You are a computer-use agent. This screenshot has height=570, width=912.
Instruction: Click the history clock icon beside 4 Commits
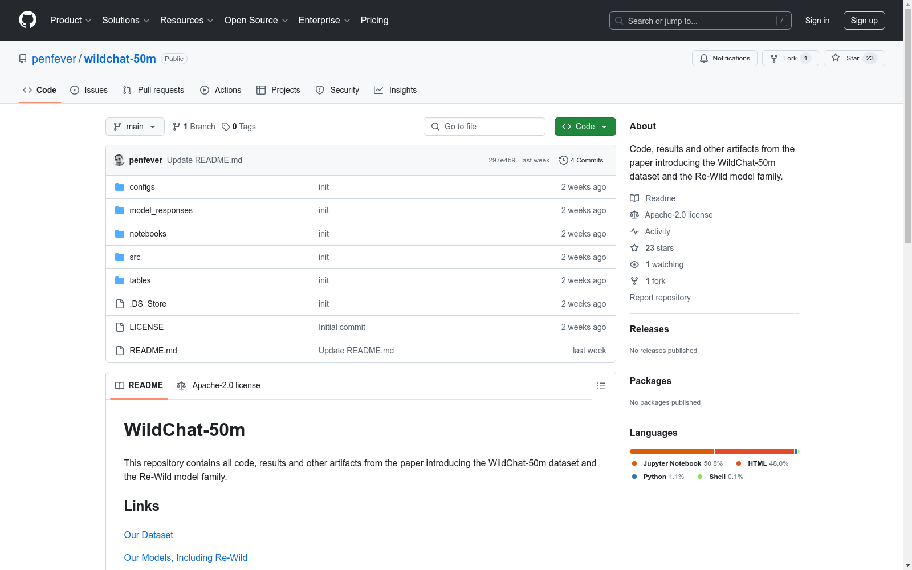[x=564, y=160]
